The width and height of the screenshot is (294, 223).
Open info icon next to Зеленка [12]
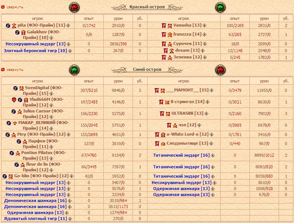point(205,57)
